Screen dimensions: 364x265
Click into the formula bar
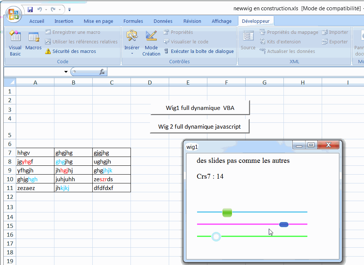click(x=235, y=72)
